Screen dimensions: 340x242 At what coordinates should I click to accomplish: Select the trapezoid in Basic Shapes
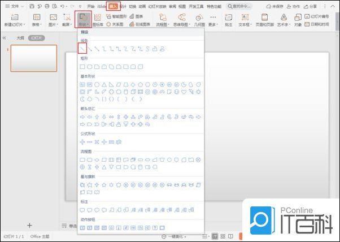pyautogui.click(x=126, y=85)
